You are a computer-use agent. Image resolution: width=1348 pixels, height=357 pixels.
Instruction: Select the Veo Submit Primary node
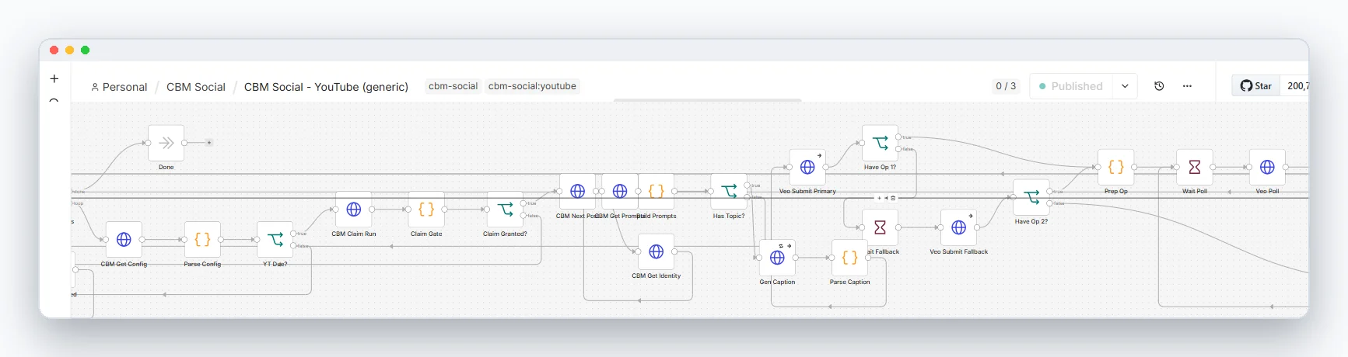[x=807, y=167]
